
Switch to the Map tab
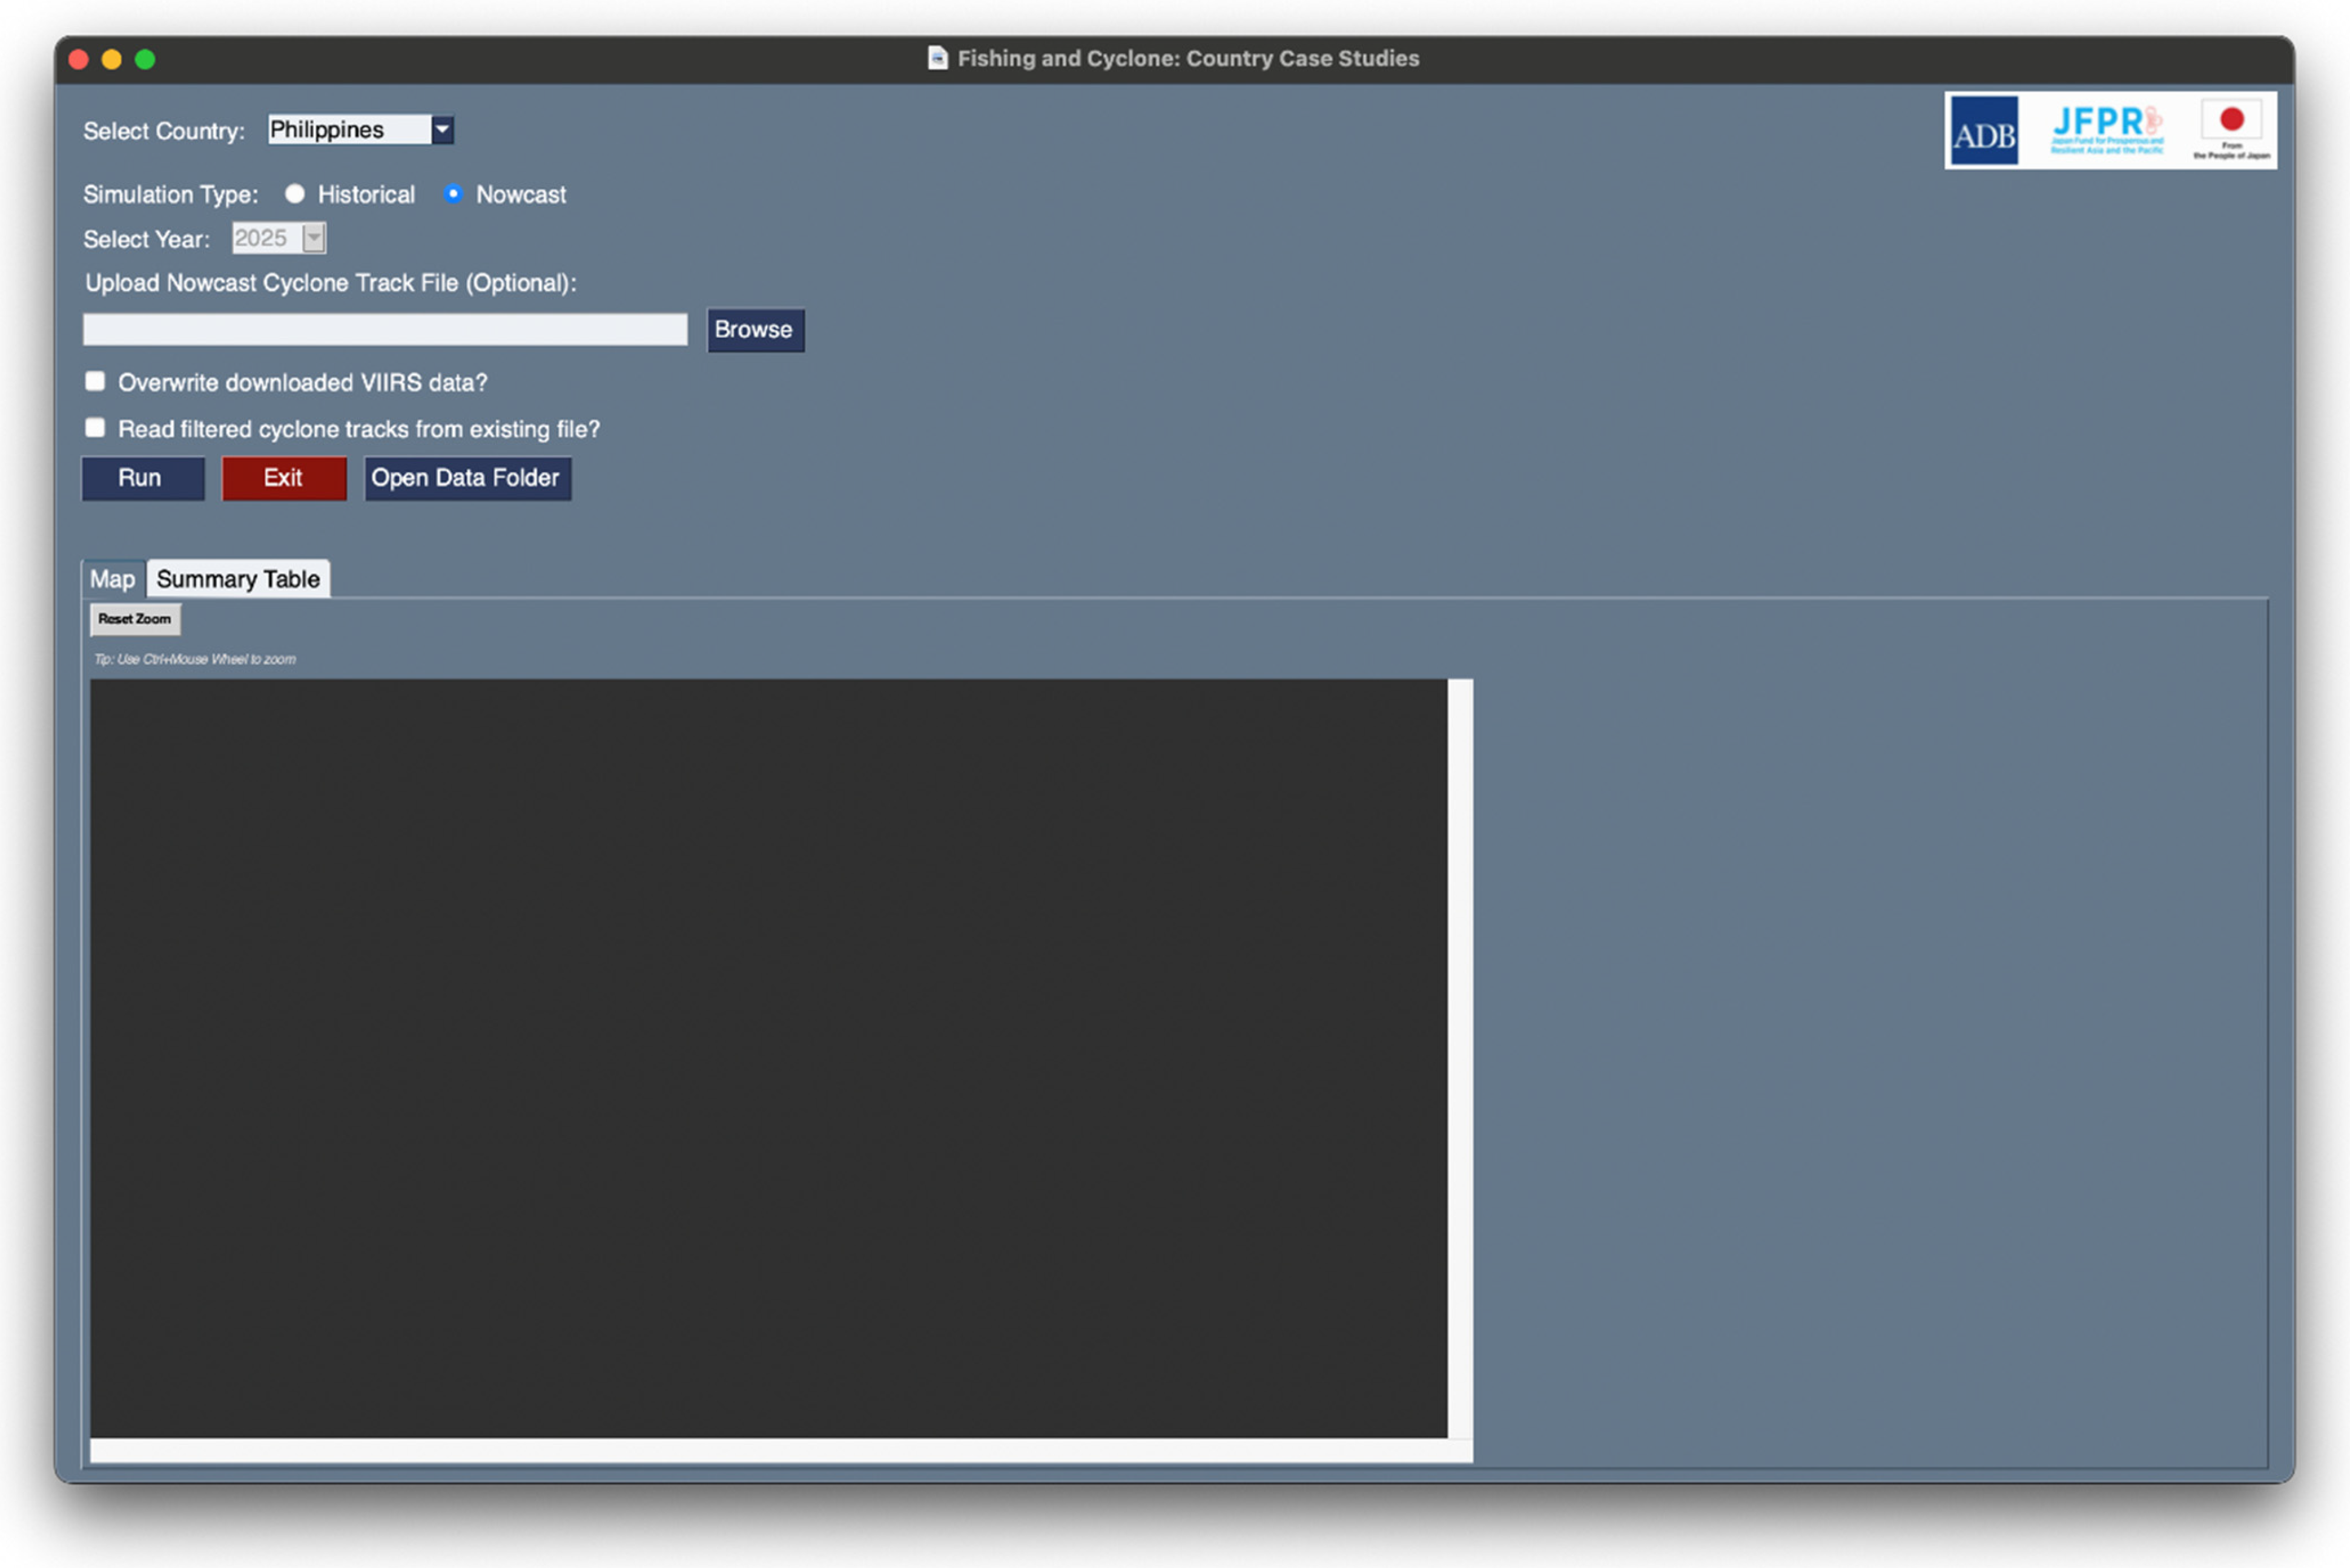point(112,579)
